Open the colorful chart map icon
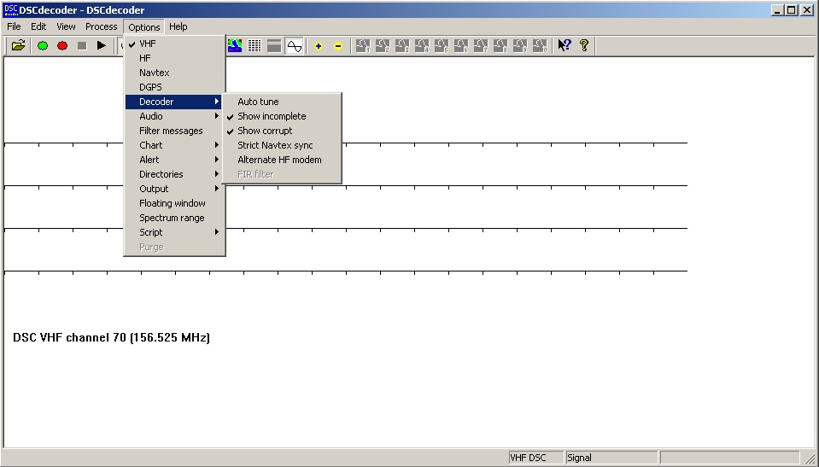 pos(235,46)
